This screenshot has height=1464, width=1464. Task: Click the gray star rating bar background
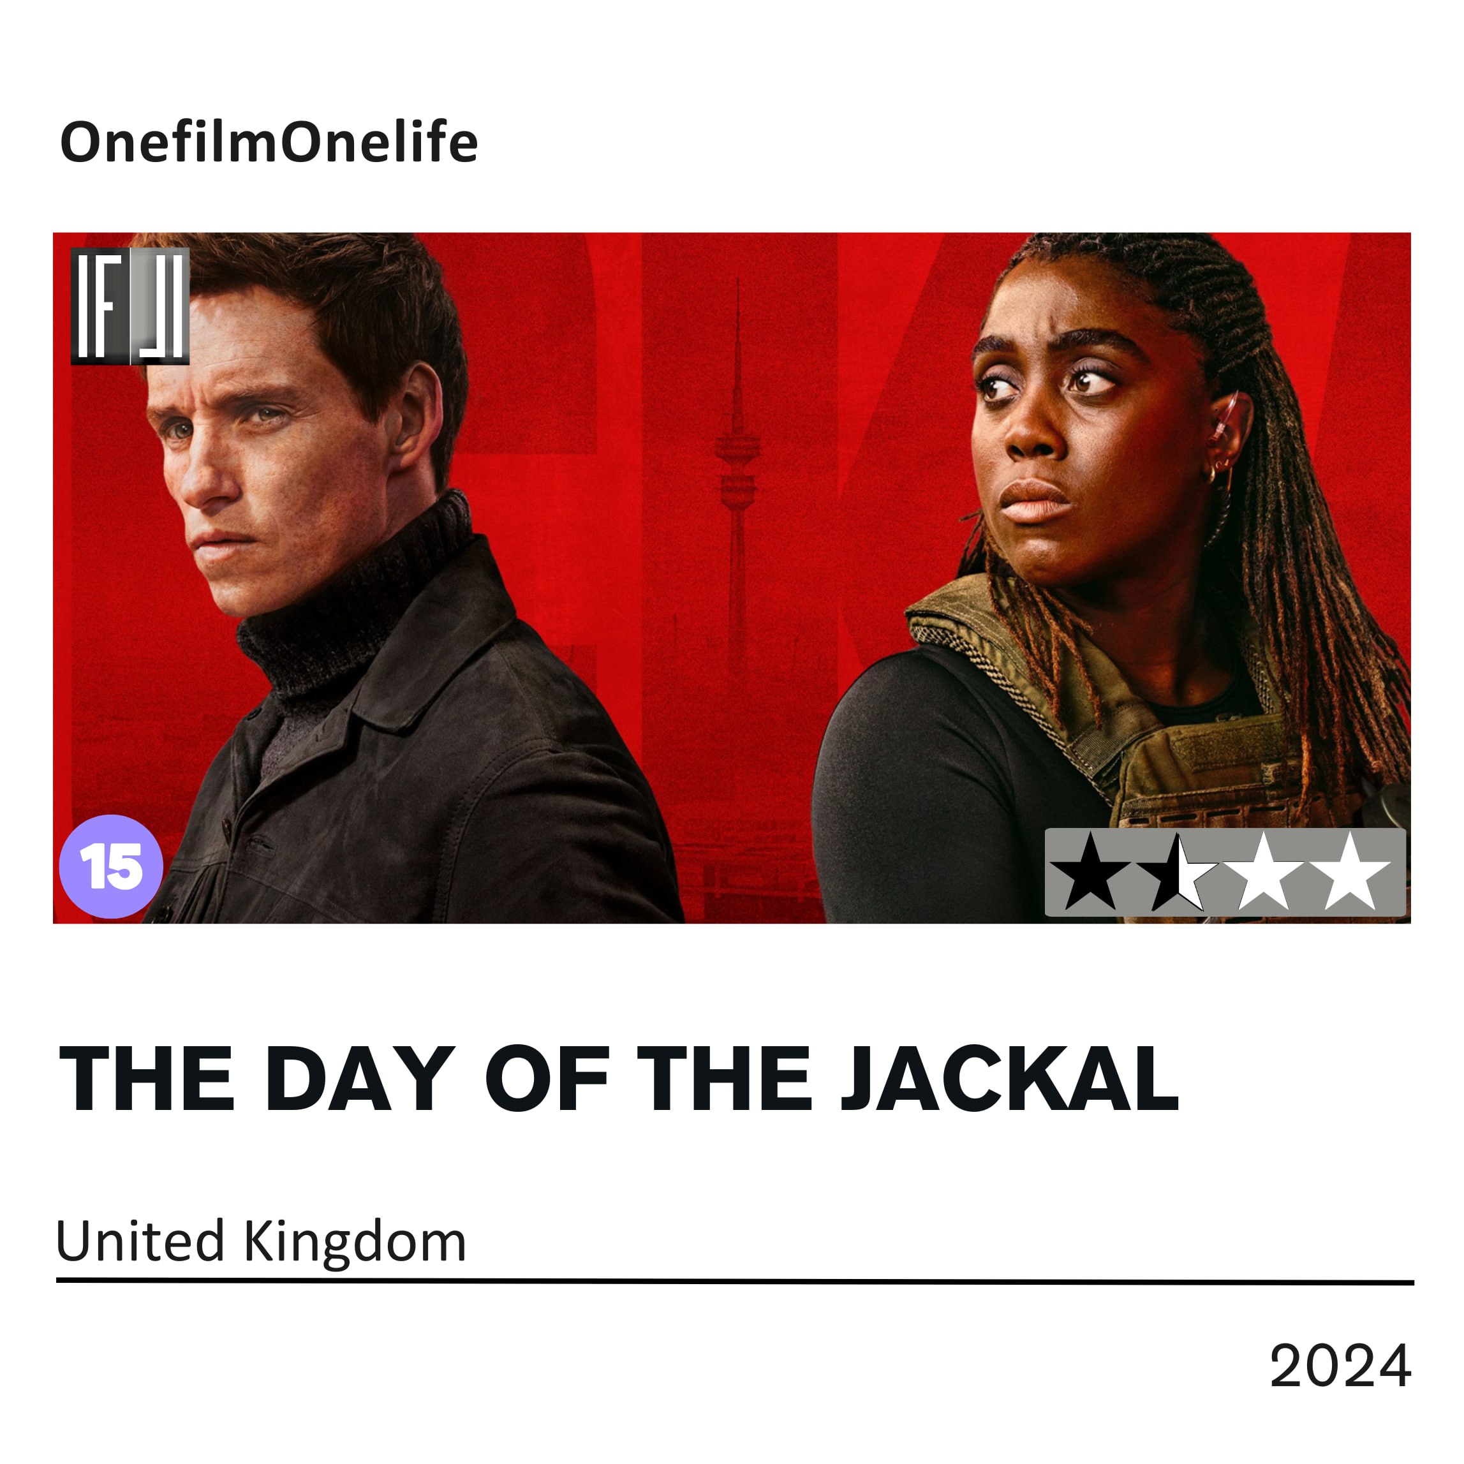1225,872
